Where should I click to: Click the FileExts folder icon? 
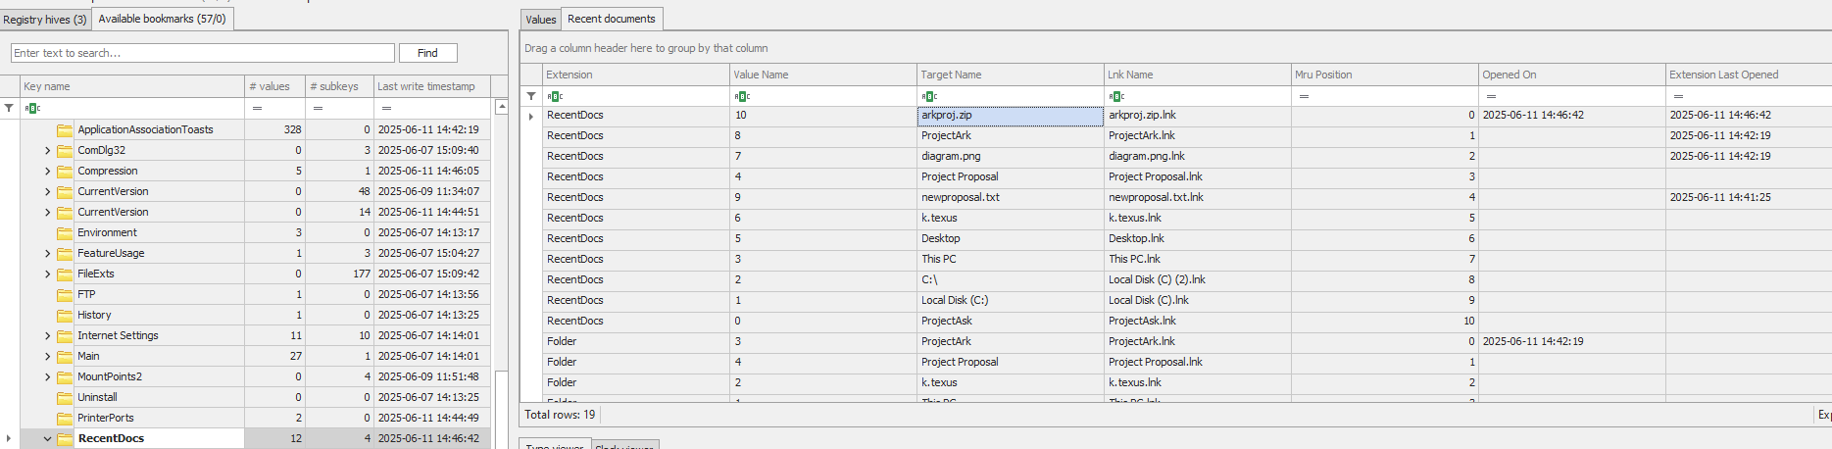pyautogui.click(x=65, y=274)
